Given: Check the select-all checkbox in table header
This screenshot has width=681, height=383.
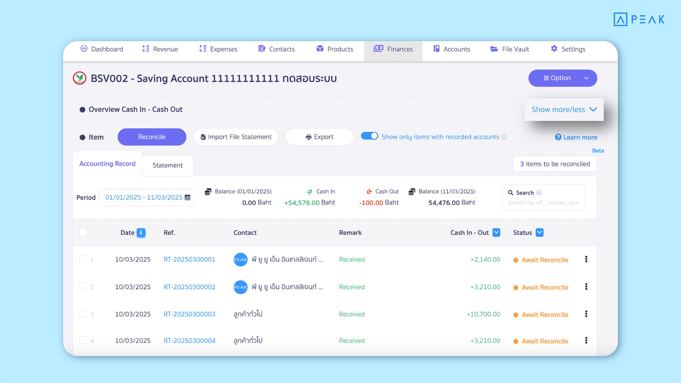Looking at the screenshot, I should coord(83,232).
